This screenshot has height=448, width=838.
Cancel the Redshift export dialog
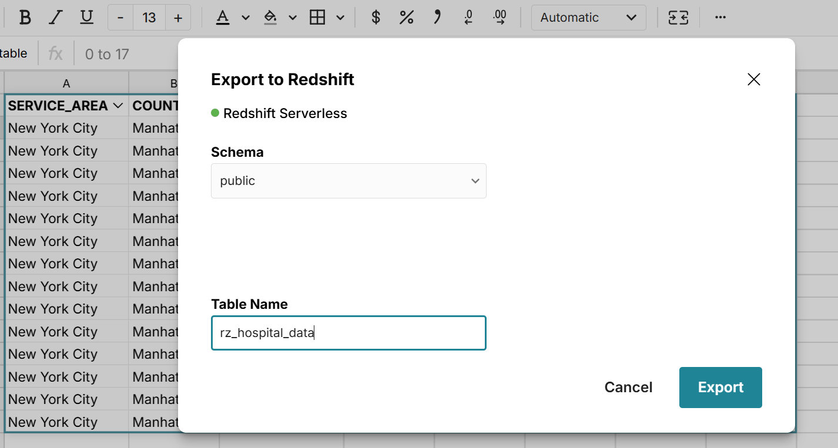628,387
